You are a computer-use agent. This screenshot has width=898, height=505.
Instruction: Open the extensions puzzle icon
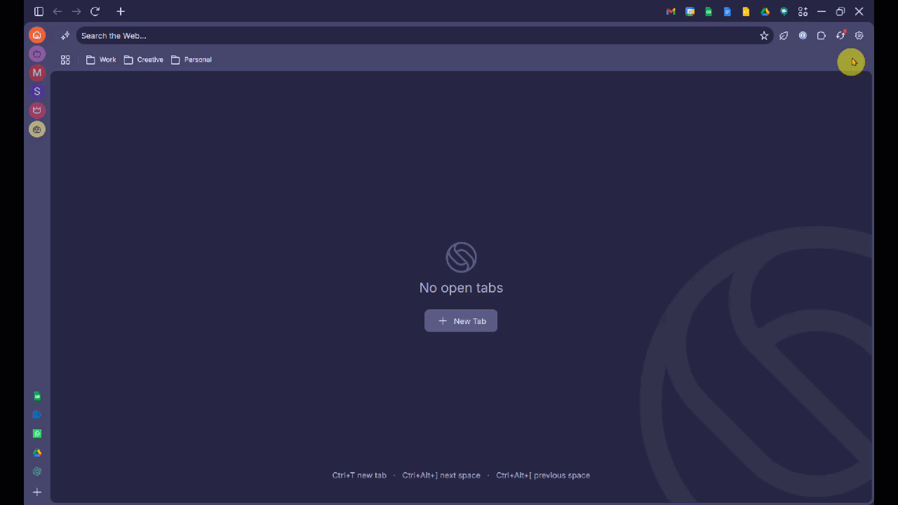click(x=822, y=36)
